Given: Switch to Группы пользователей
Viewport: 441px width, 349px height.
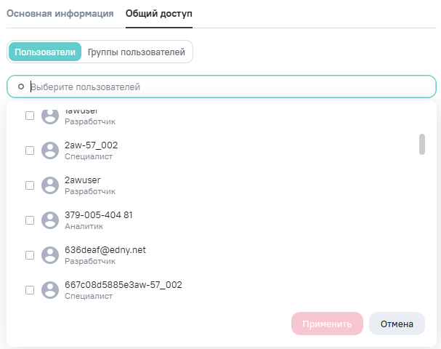Looking at the screenshot, I should tap(137, 52).
